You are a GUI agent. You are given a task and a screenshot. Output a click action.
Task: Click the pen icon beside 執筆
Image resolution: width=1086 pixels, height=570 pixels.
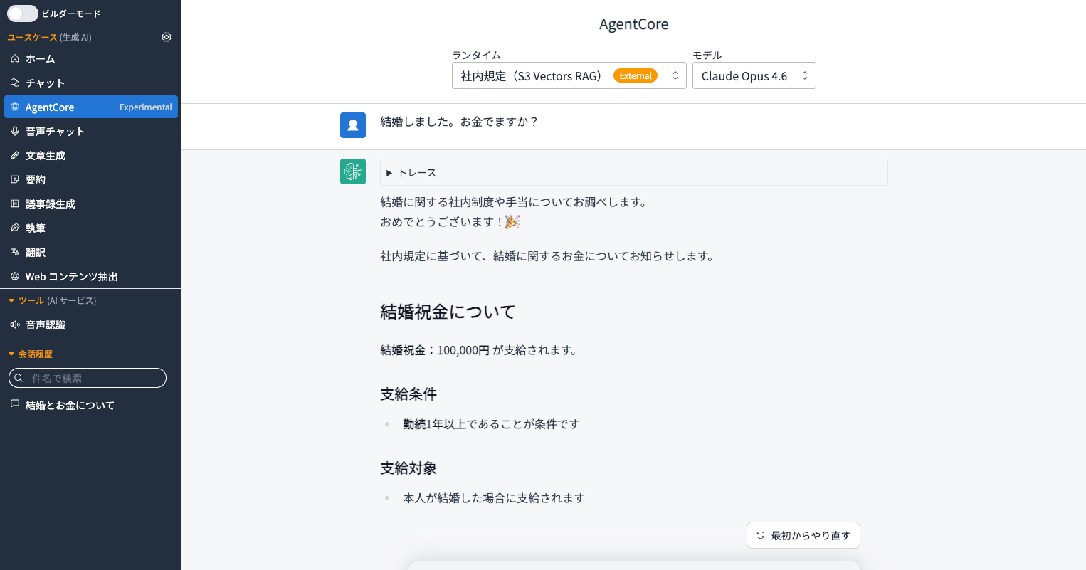tap(15, 228)
